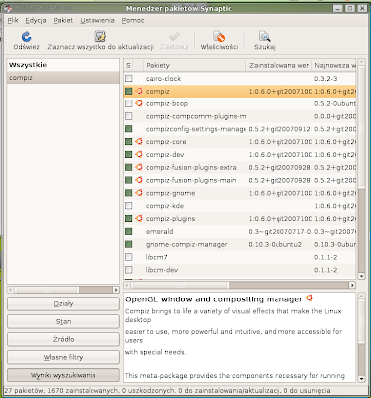The width and height of the screenshot is (371, 398).
Task: Open the Edycja menu
Action: coord(36,20)
